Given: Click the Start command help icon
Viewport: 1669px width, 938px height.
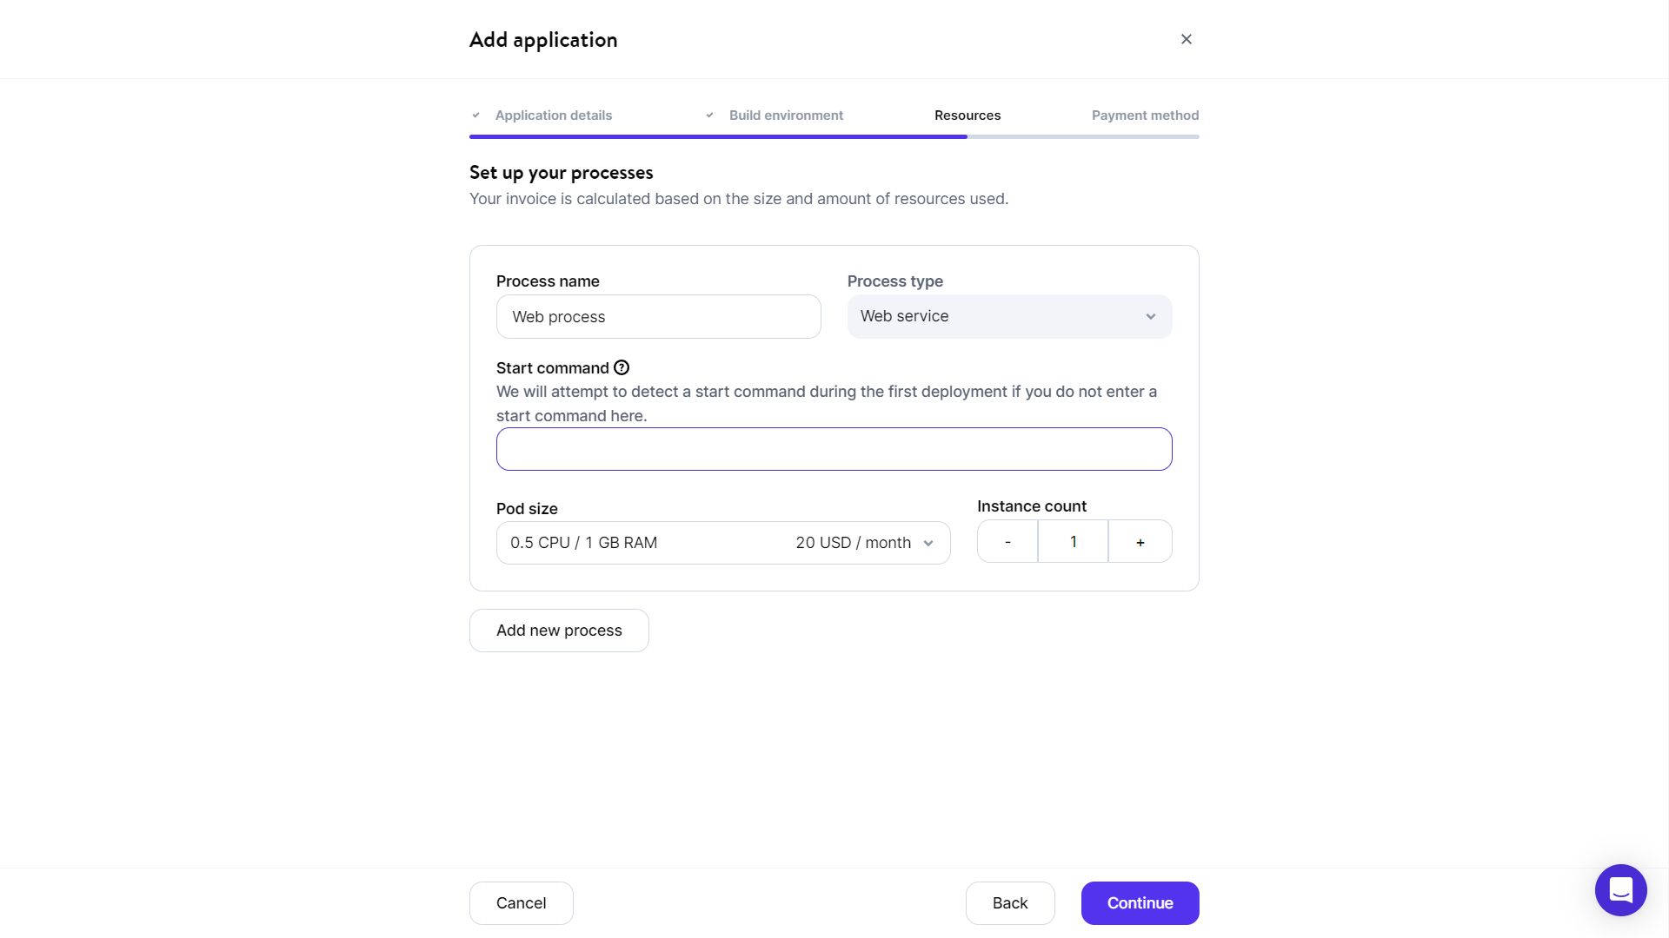Looking at the screenshot, I should coord(622,368).
